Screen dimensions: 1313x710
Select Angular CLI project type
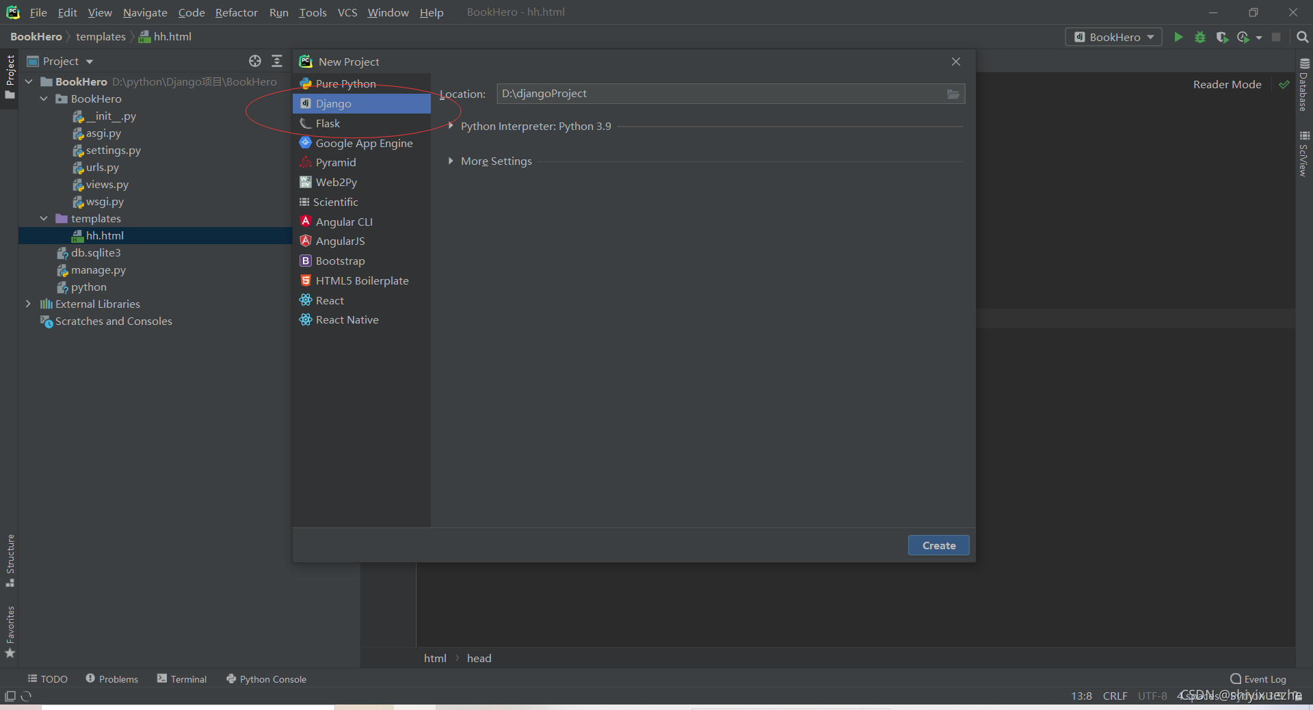[362, 222]
